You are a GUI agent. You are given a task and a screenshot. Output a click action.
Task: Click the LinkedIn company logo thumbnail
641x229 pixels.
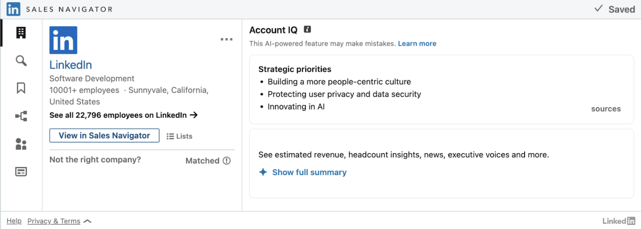click(63, 40)
